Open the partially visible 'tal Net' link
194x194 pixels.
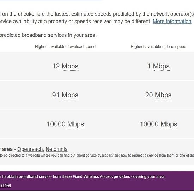[x=5, y=185]
